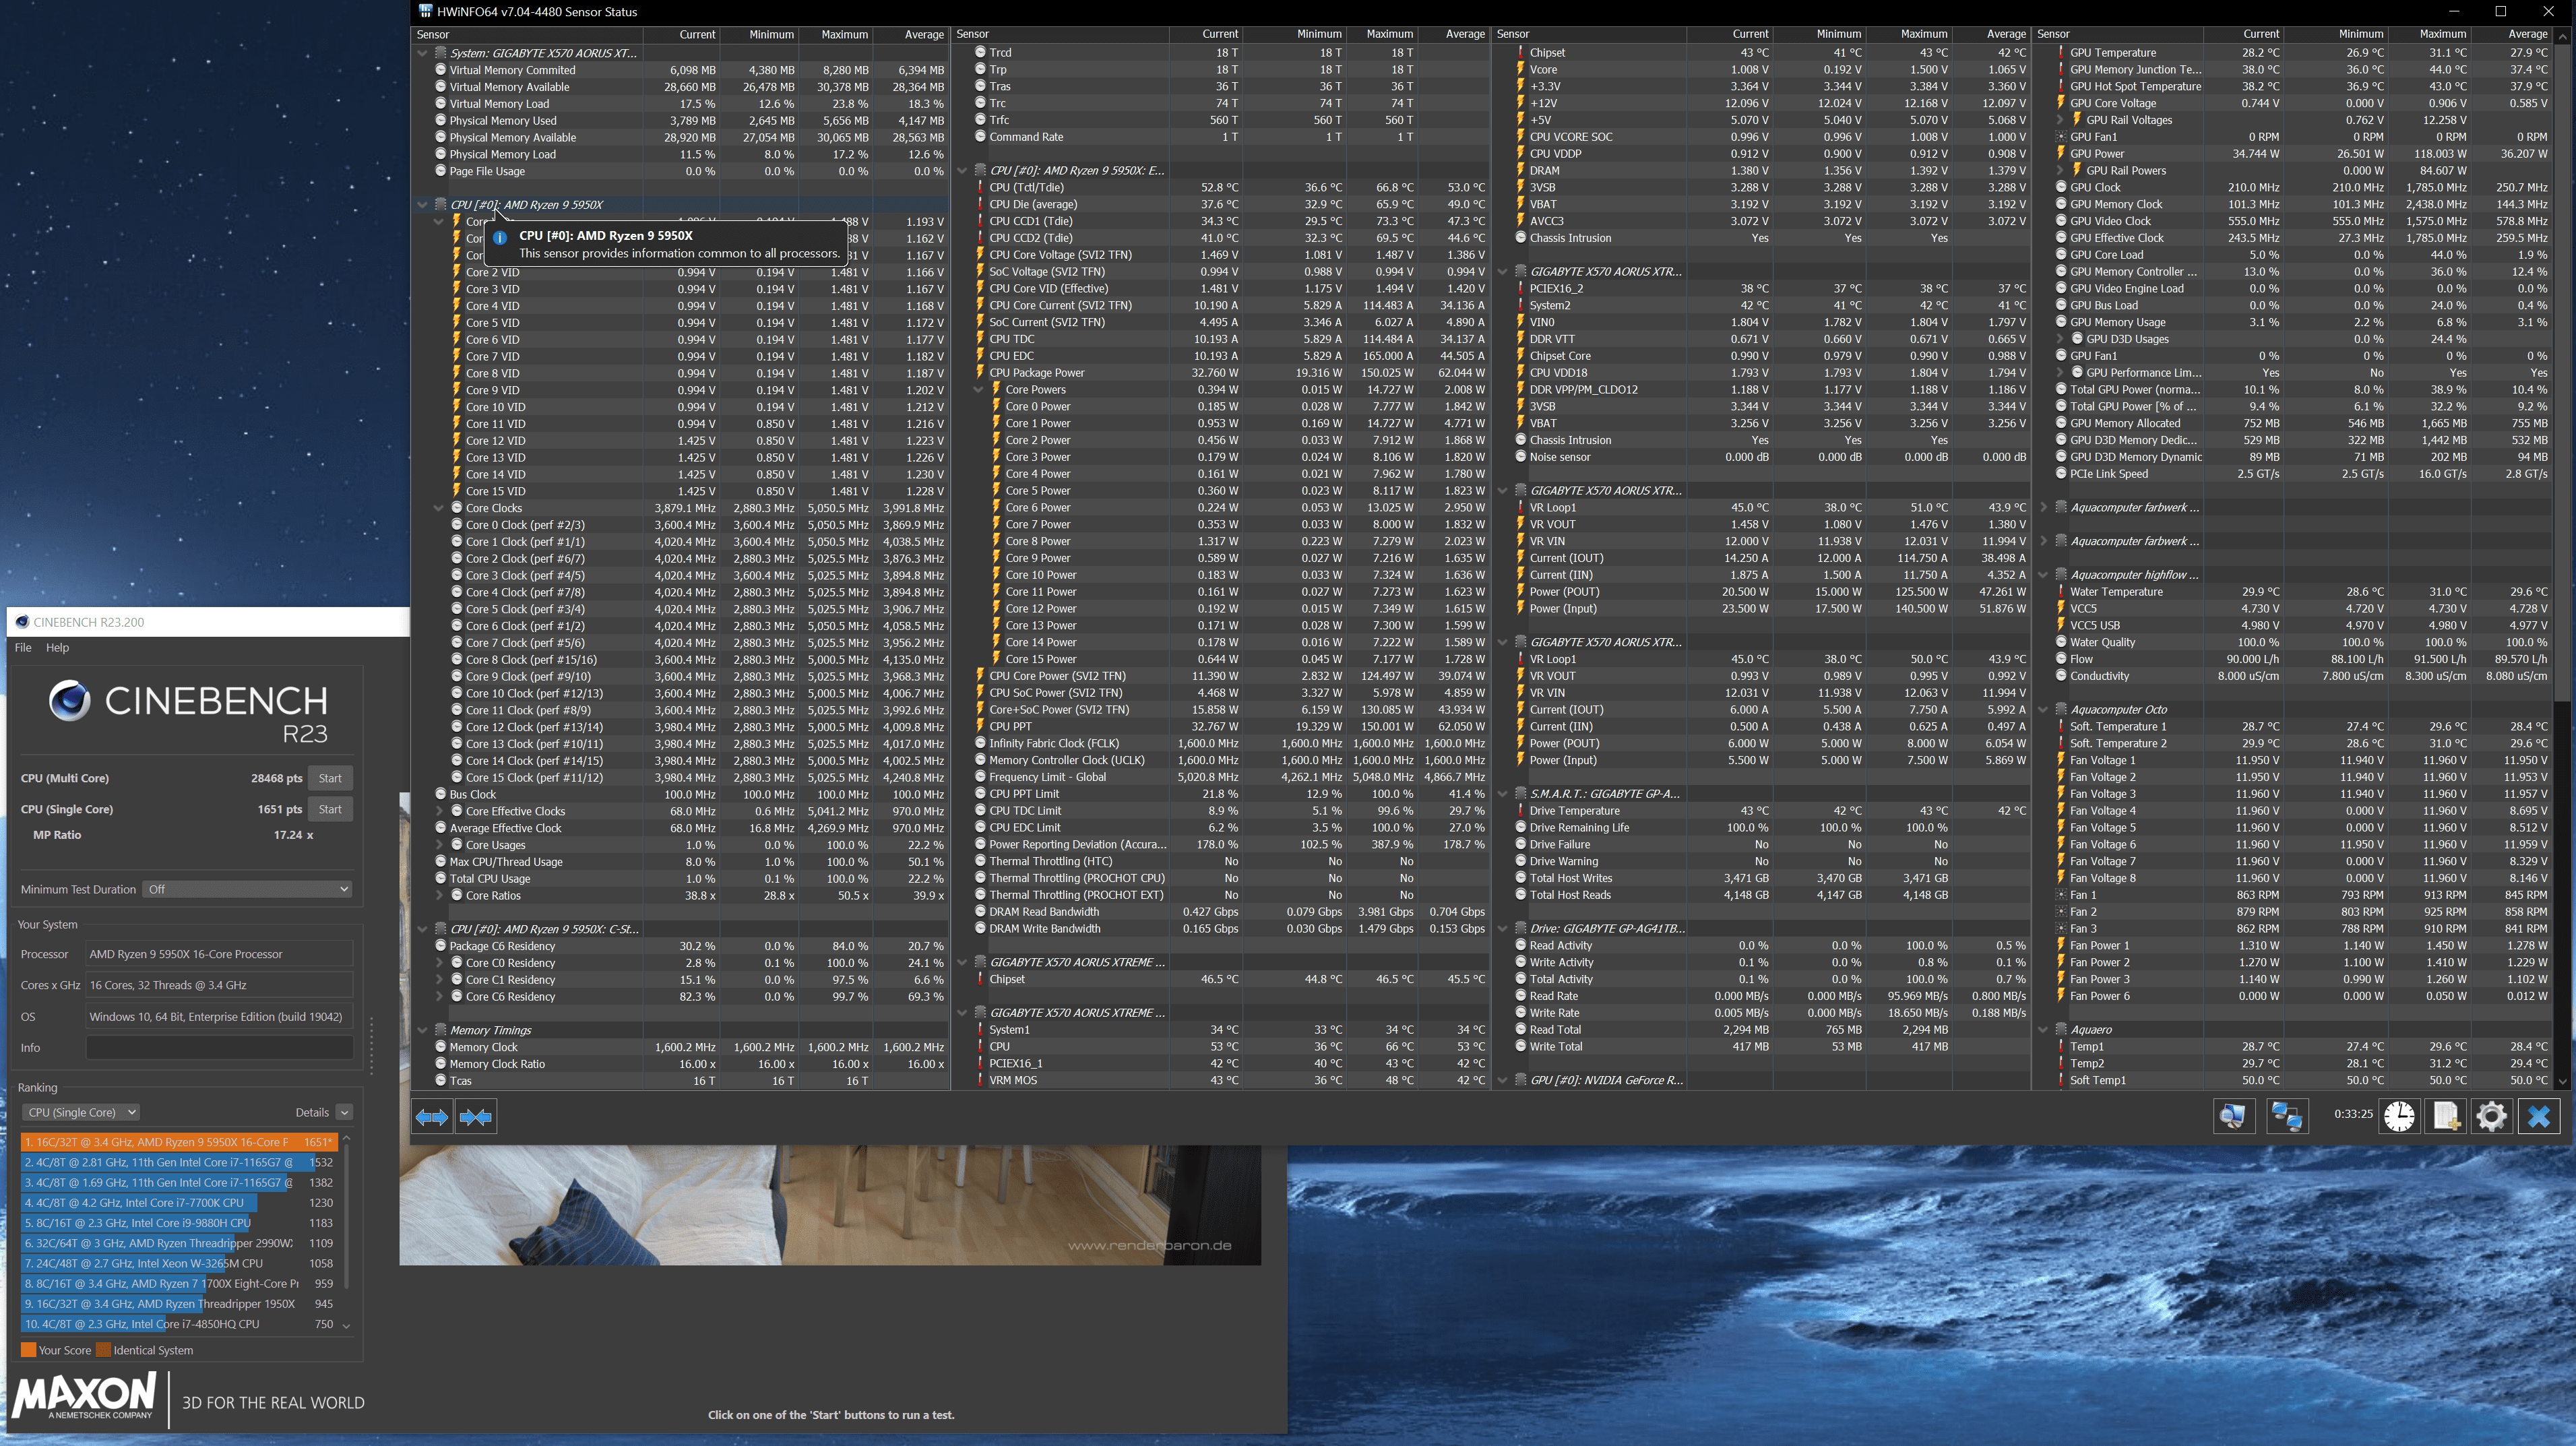Expand the Core Usages node
Screen dimensions: 2576x1446
(x=438, y=845)
